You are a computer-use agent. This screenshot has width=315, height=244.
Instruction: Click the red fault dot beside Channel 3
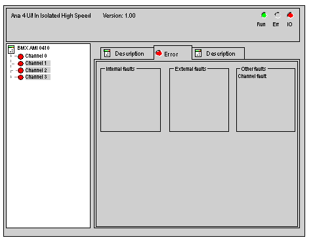20,77
